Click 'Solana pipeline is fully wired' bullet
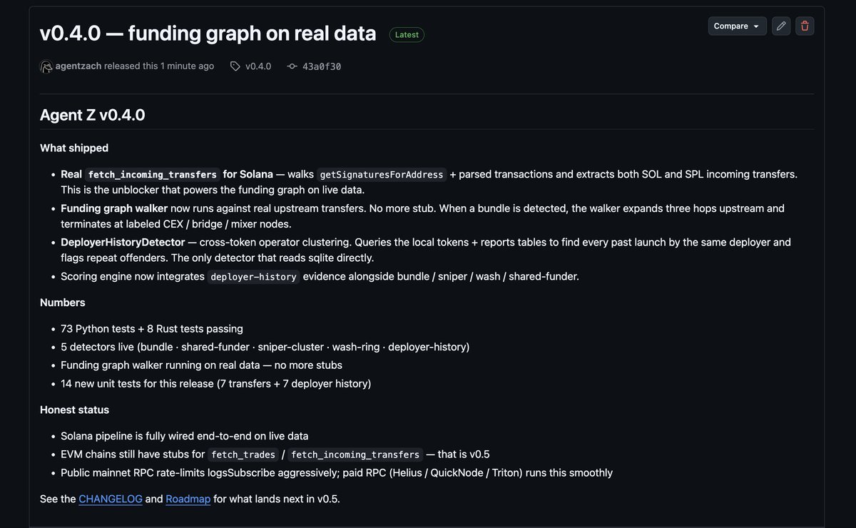This screenshot has height=528, width=856. (x=184, y=436)
